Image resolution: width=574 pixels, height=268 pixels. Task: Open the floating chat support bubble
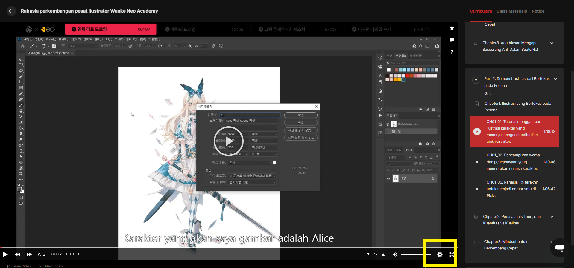point(559,248)
